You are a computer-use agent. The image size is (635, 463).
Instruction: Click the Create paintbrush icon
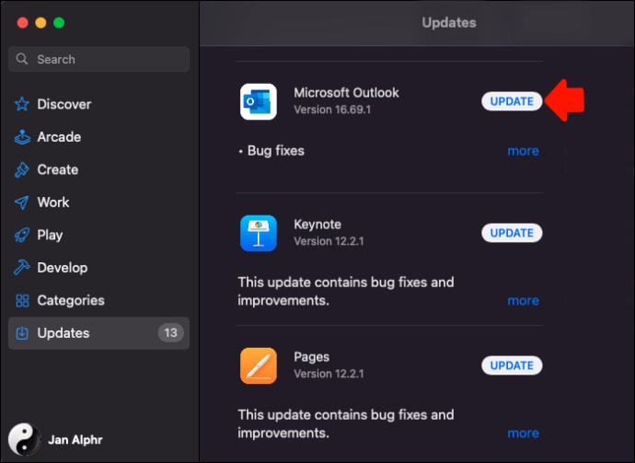coord(22,169)
